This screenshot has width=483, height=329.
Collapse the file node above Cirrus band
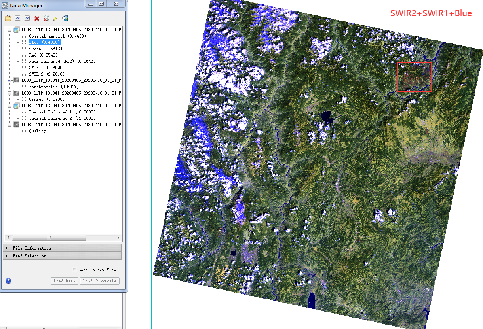[x=10, y=93]
